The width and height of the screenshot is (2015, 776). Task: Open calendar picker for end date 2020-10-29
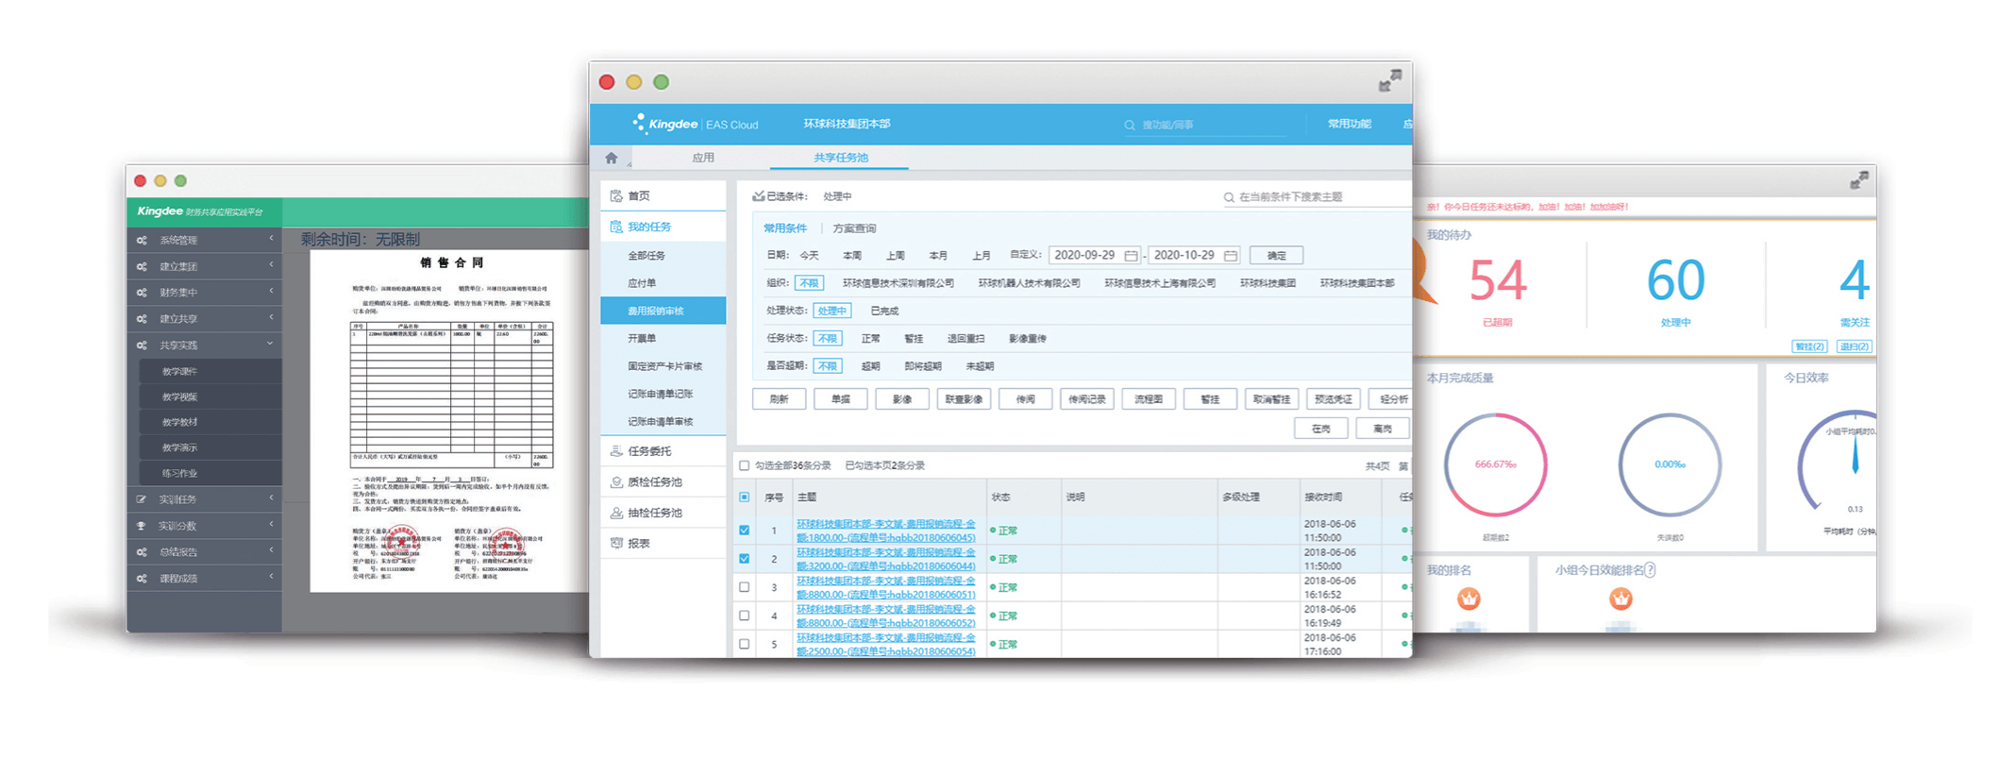1230,256
